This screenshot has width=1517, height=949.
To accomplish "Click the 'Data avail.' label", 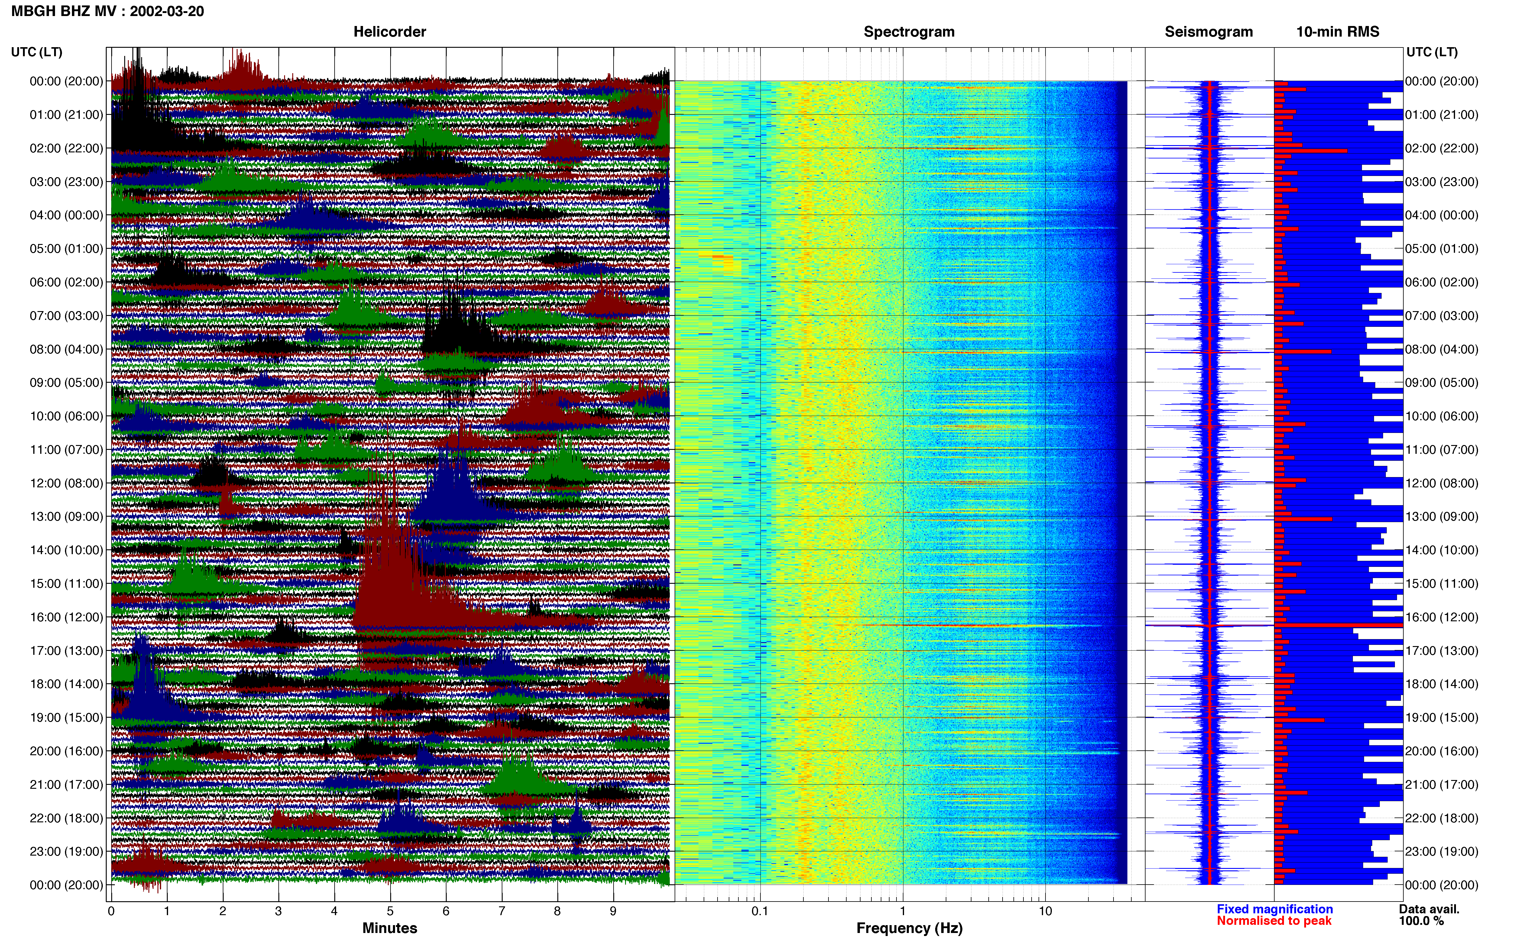I will [1429, 909].
